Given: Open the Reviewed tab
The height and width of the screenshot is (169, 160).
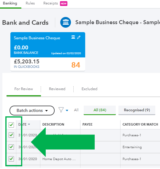Looking at the screenshot, I should pos(57,89).
